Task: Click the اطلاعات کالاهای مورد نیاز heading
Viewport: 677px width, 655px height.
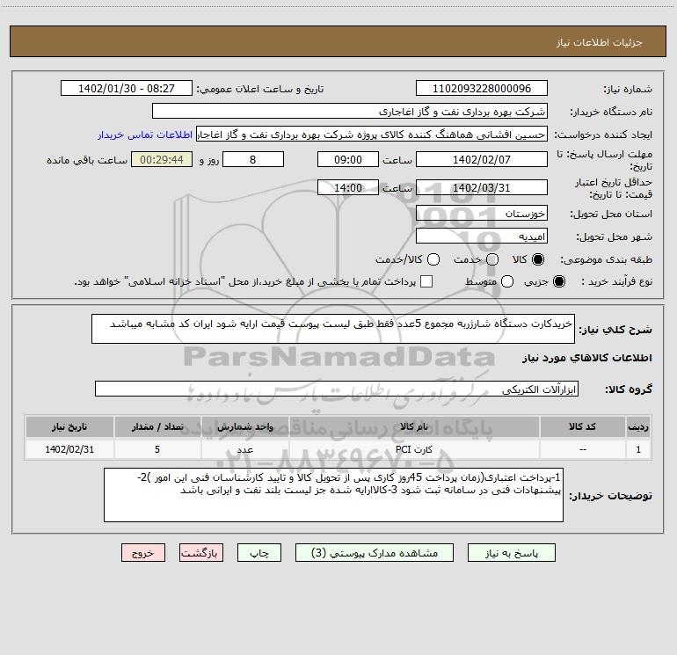Action: [586, 358]
